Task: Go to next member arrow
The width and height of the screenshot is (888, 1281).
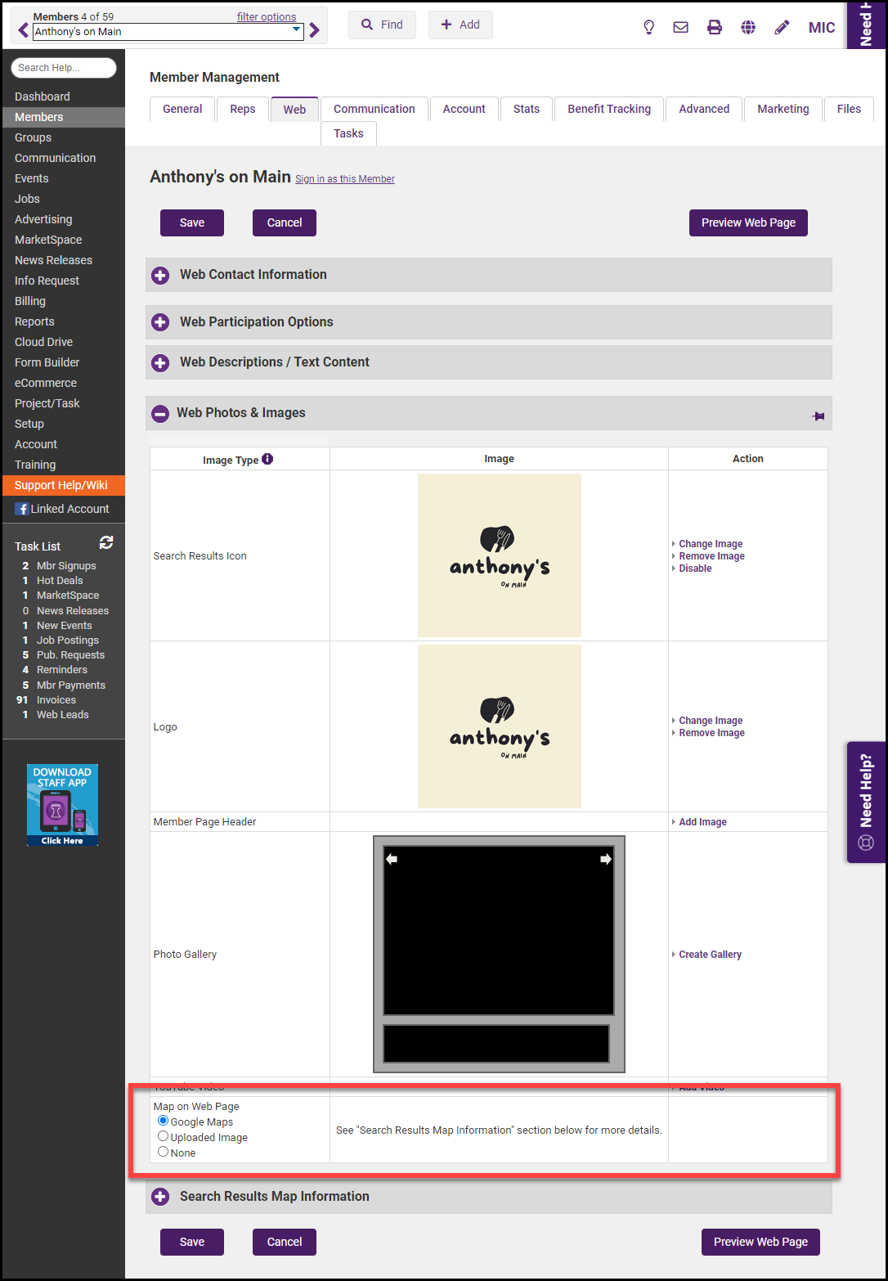Action: pyautogui.click(x=315, y=31)
